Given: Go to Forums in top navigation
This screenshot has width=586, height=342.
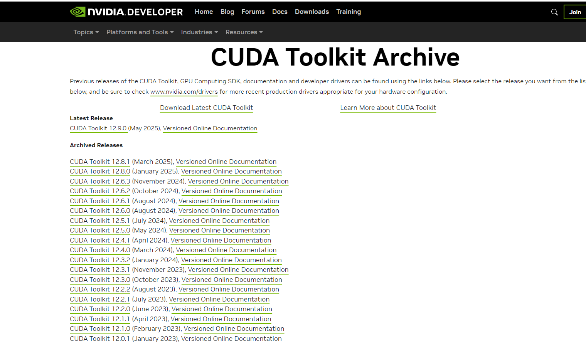Looking at the screenshot, I should tap(253, 12).
